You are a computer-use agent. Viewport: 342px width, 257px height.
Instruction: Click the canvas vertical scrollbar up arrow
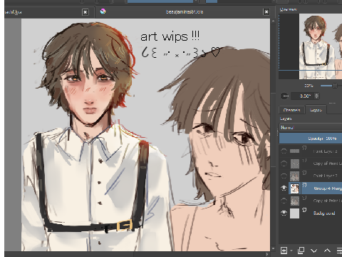pyautogui.click(x=273, y=21)
